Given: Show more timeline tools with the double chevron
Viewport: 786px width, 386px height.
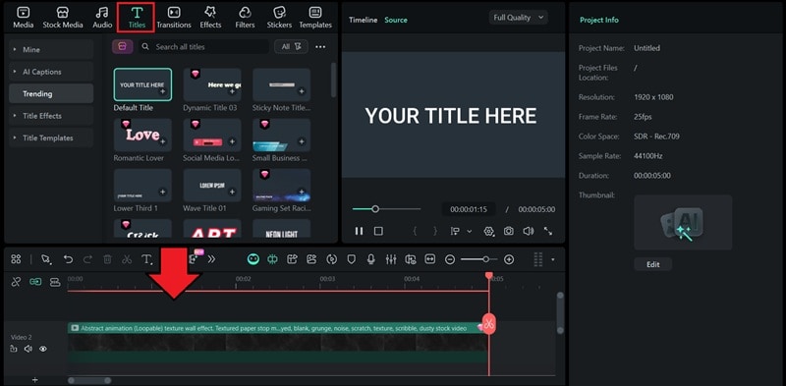Looking at the screenshot, I should [211, 259].
